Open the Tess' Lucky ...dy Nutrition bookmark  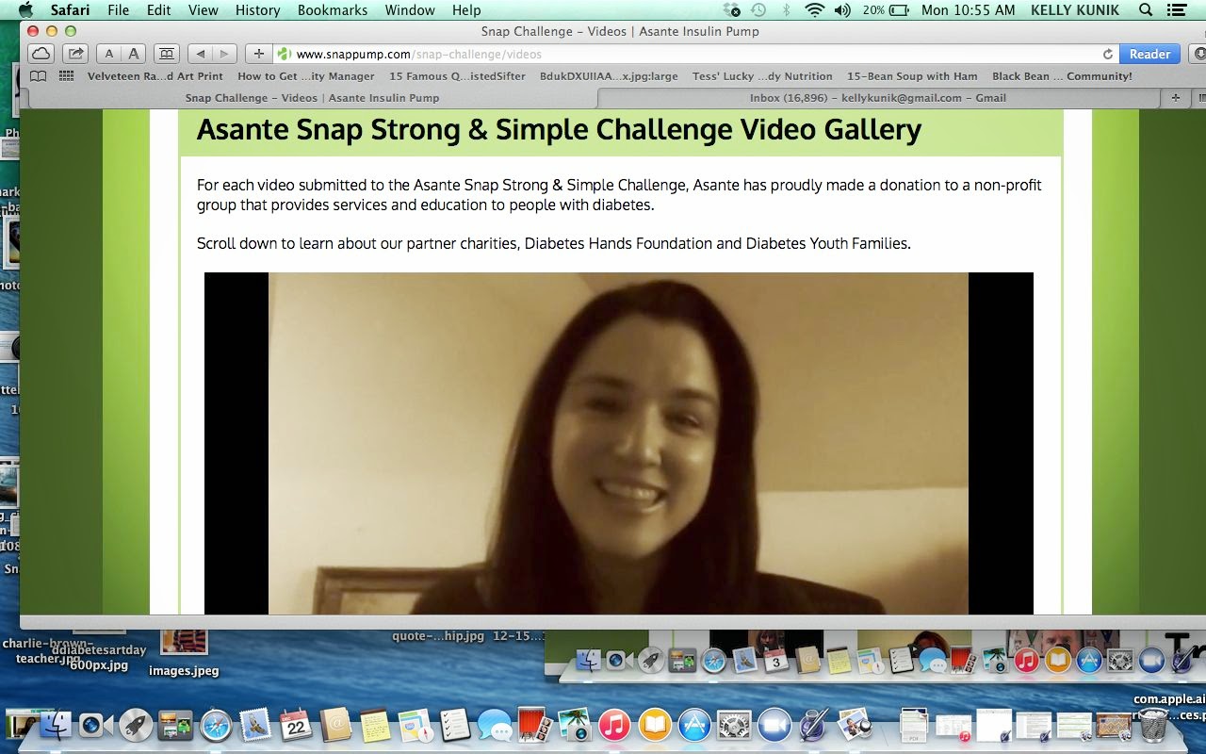pos(762,76)
